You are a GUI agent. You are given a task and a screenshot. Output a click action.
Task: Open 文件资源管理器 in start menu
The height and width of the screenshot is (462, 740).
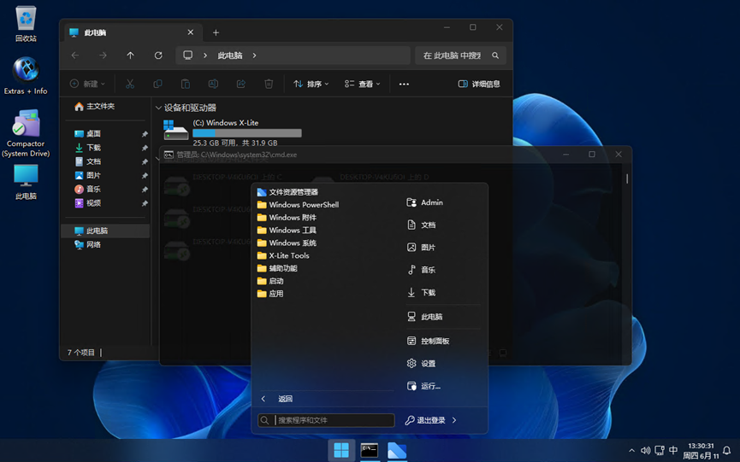(x=287, y=192)
